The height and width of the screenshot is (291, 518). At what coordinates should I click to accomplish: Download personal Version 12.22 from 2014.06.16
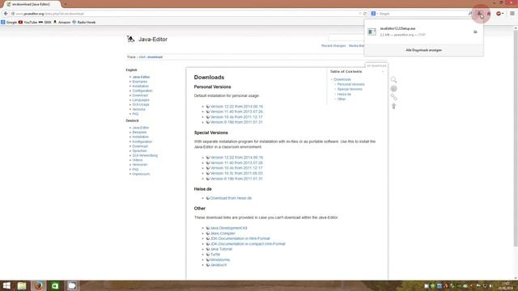coord(236,107)
